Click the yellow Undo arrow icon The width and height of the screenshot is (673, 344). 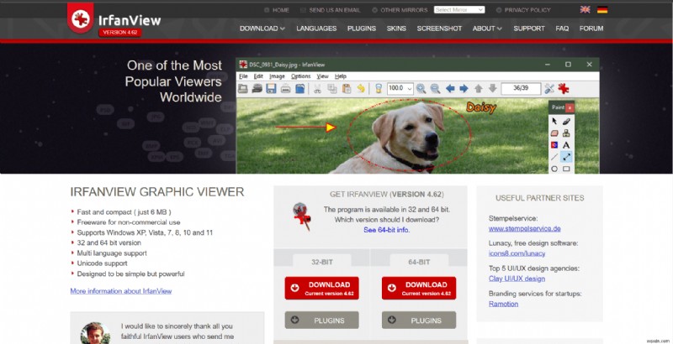pyautogui.click(x=361, y=89)
